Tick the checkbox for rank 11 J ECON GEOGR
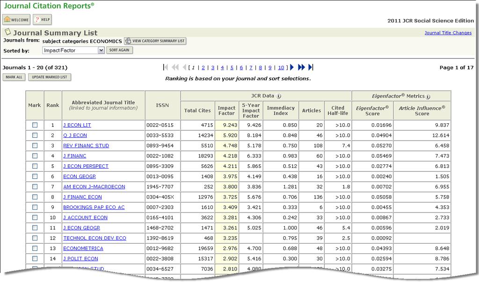Image resolution: width=479 pixels, height=282 pixels. [35, 228]
